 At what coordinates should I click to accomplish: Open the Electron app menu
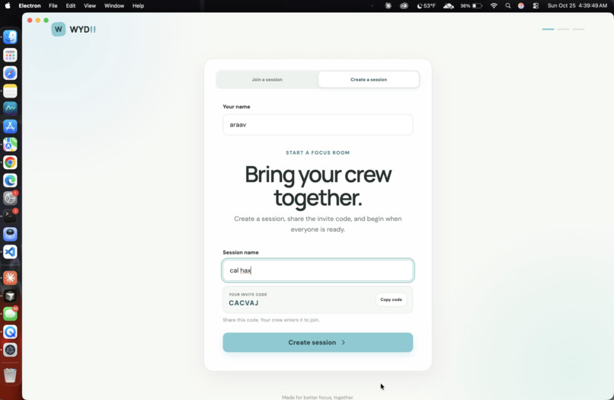point(30,5)
